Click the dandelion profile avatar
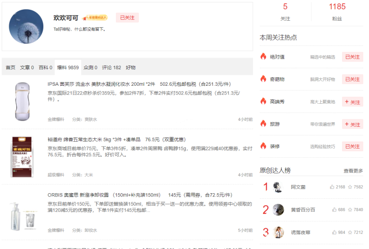 coord(26,26)
